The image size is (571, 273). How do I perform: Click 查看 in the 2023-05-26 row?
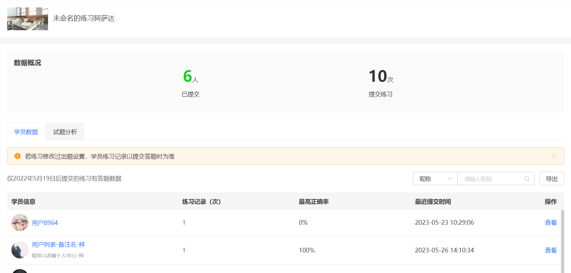[x=551, y=250]
